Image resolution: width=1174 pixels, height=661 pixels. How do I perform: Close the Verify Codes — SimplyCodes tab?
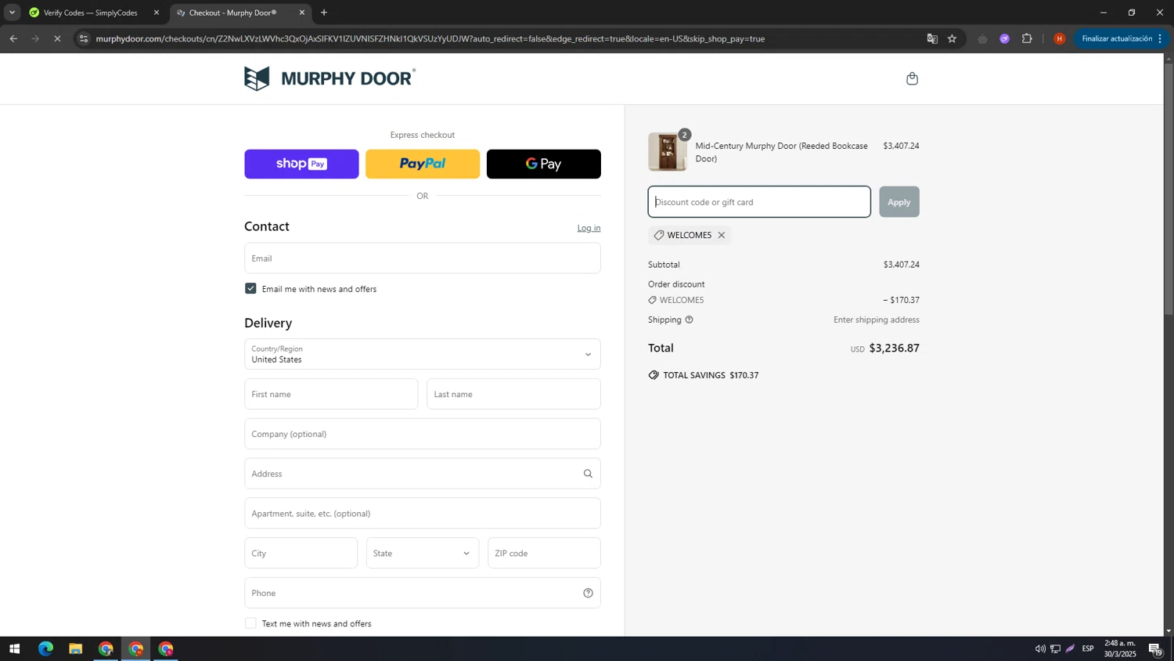point(156,13)
